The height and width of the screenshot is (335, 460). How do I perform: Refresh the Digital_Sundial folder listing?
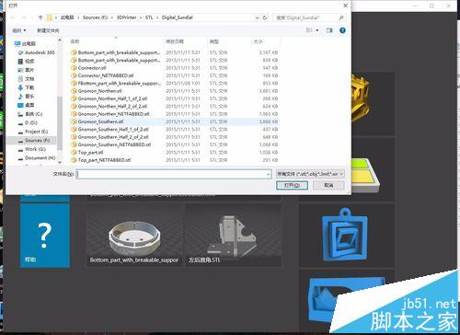265,17
